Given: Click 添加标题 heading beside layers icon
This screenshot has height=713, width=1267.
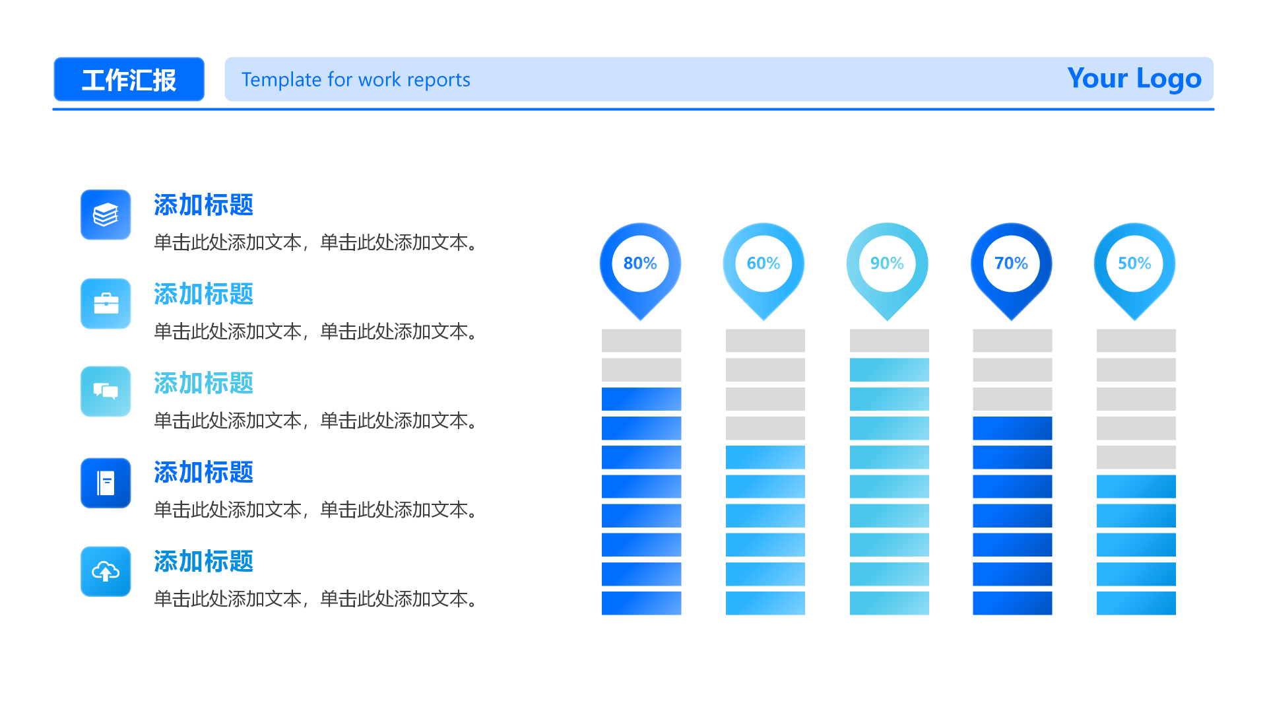Looking at the screenshot, I should 203,205.
